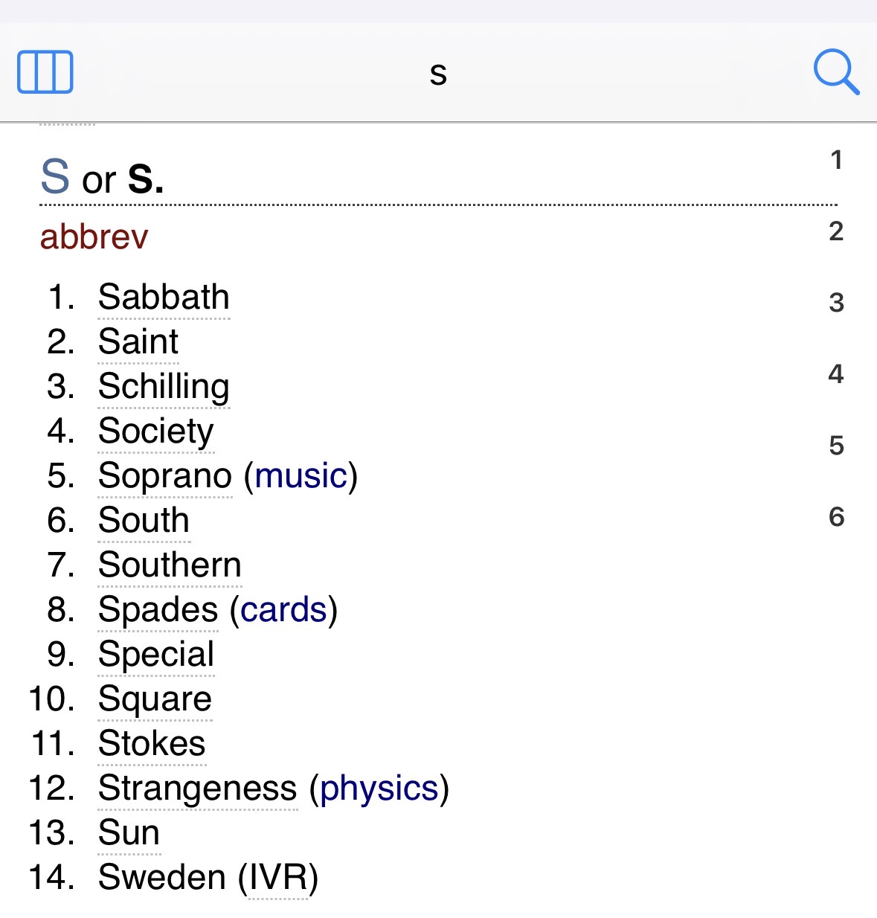
Task: Open the blue music label link
Action: tap(301, 476)
